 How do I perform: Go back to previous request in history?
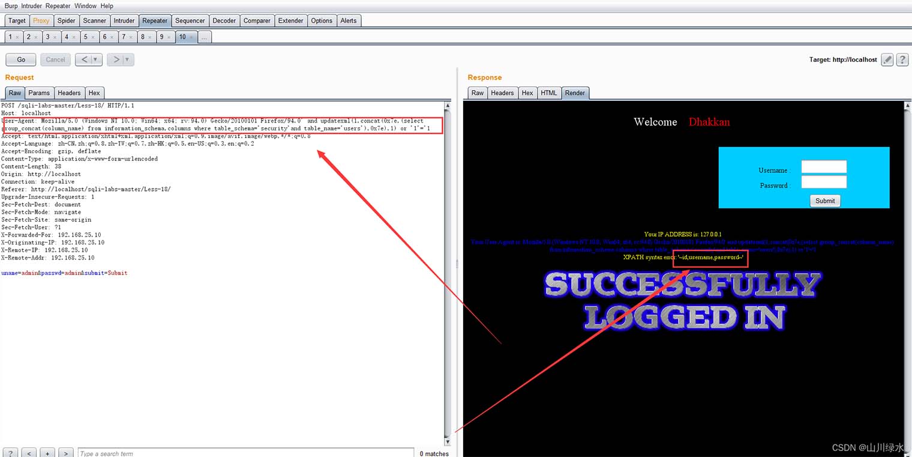click(84, 59)
